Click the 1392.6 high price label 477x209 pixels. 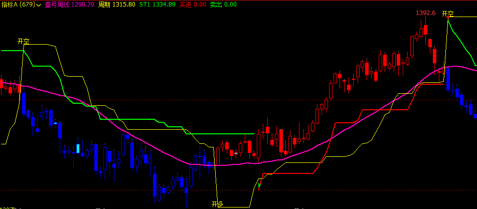(x=426, y=13)
